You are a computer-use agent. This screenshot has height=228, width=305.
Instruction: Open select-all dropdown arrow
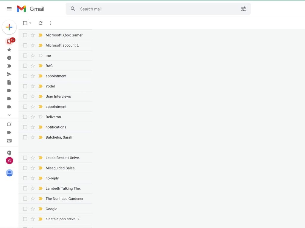pyautogui.click(x=30, y=23)
